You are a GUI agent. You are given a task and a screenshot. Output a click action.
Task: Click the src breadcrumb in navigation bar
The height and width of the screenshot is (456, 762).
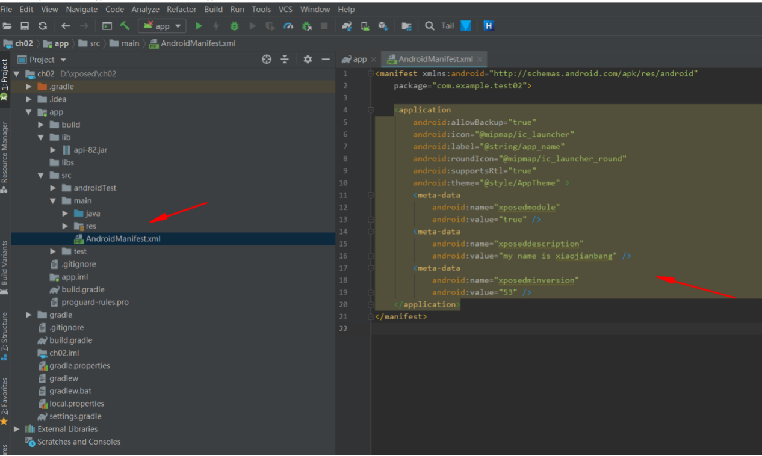tap(90, 43)
